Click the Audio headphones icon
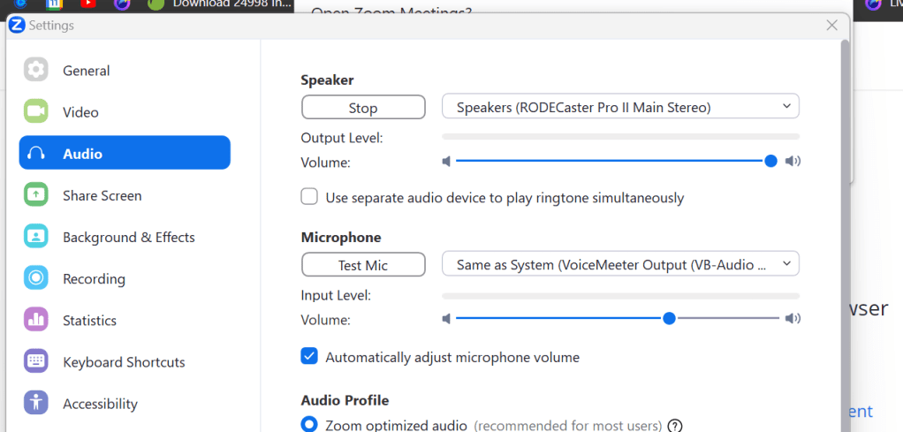This screenshot has height=432, width=903. point(35,153)
